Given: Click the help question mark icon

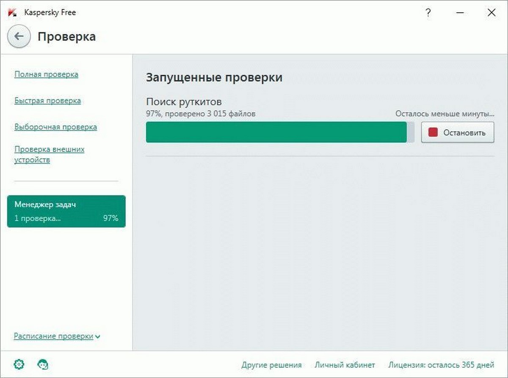Looking at the screenshot, I should coord(428,13).
